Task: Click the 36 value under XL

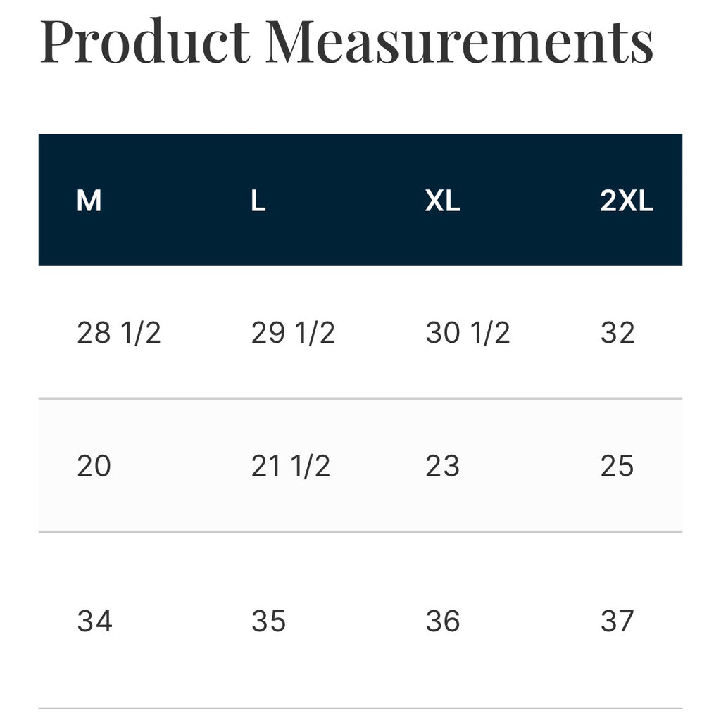Action: coord(442,621)
